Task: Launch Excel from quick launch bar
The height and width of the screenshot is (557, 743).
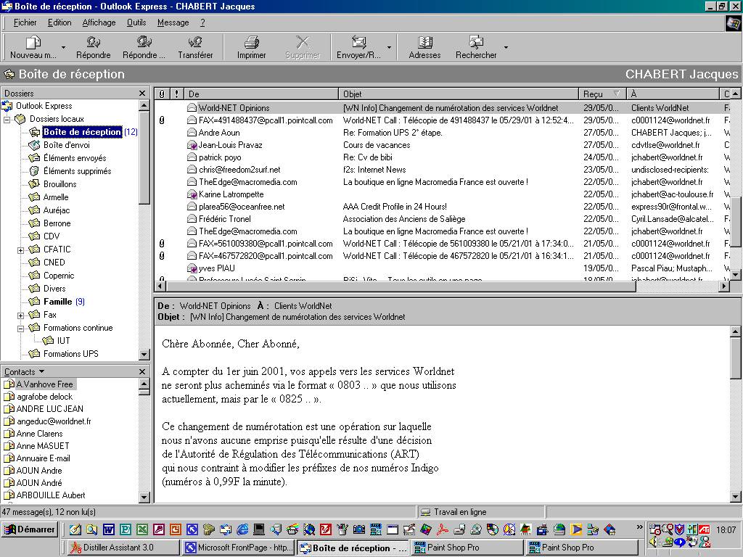Action: [142, 529]
